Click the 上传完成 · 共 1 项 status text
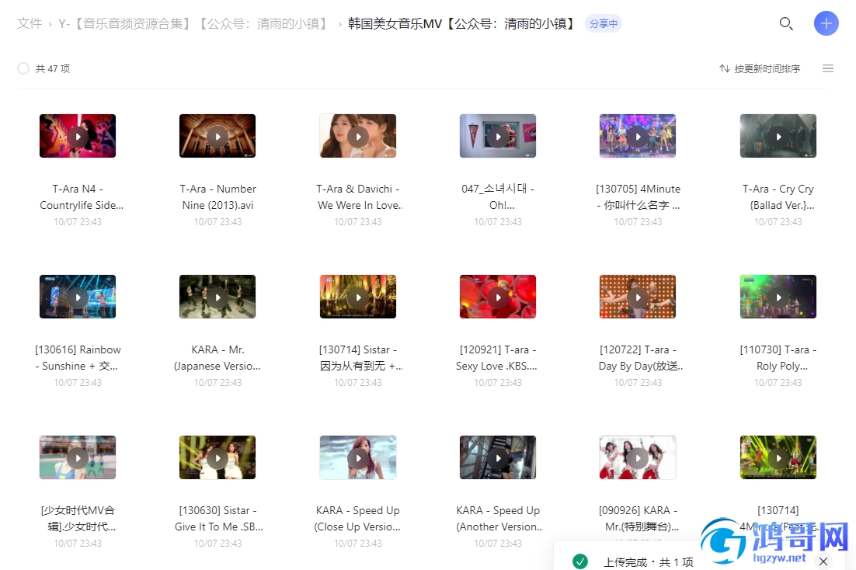This screenshot has width=856, height=570. click(x=649, y=561)
